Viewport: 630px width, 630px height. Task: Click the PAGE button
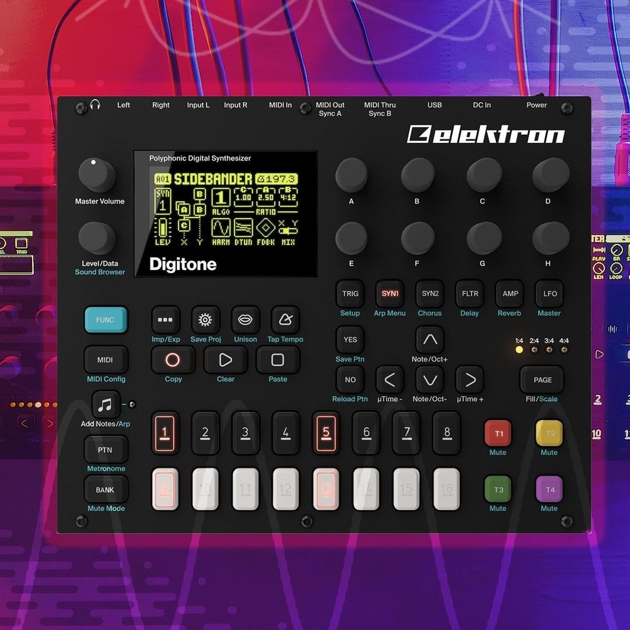tap(542, 380)
